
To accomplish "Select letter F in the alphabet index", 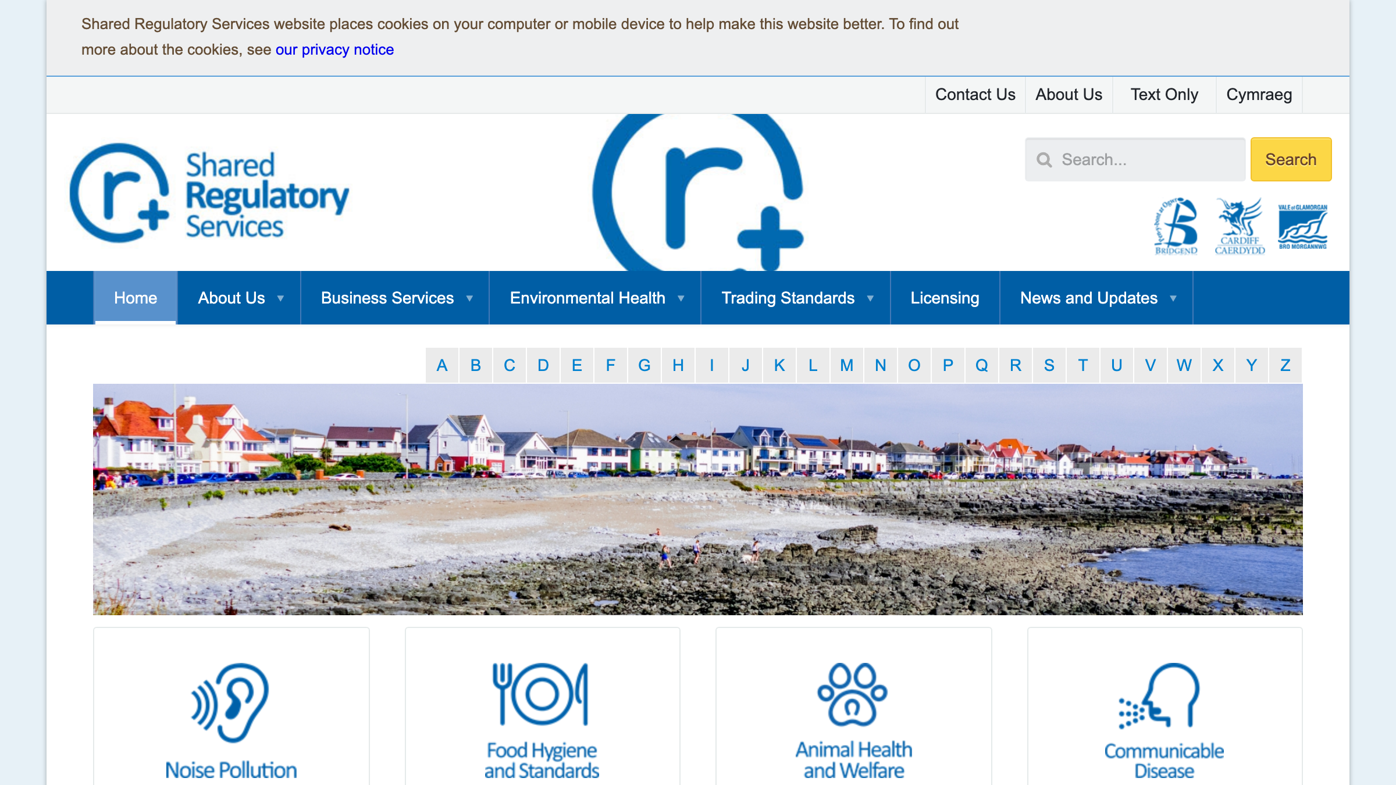I will [610, 365].
